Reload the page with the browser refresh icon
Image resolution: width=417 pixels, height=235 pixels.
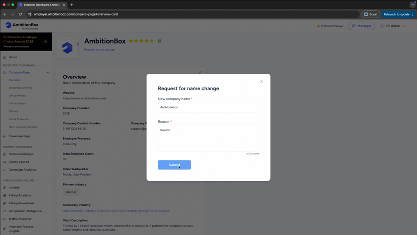(x=20, y=14)
